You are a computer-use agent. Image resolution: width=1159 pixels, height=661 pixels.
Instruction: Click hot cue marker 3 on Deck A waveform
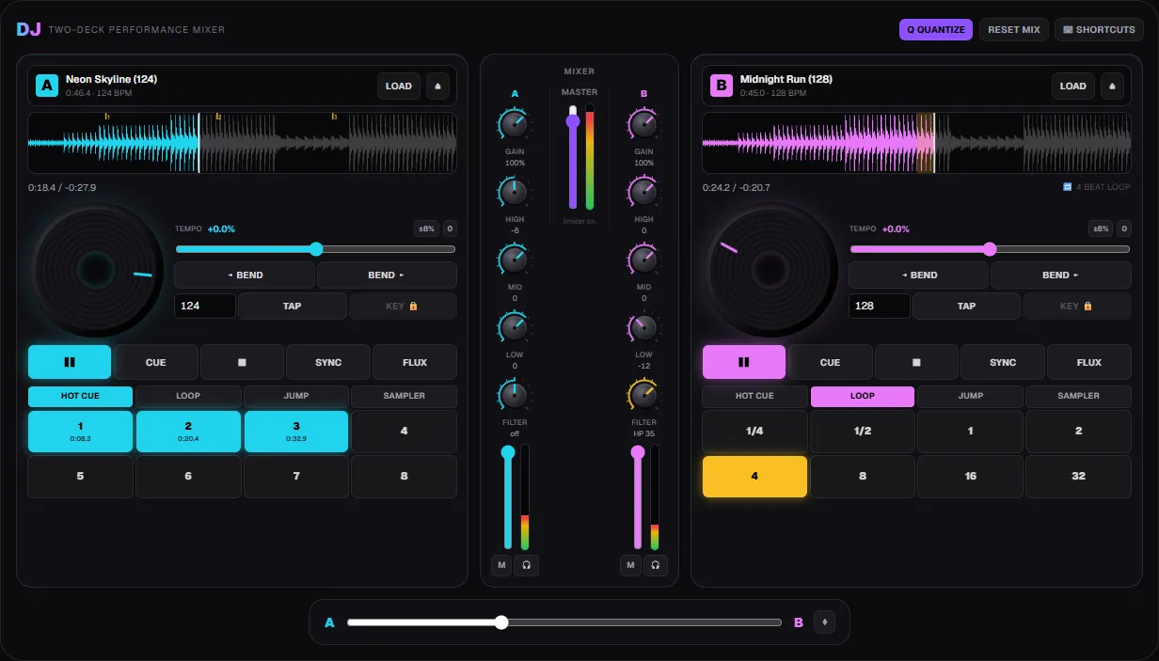click(333, 118)
